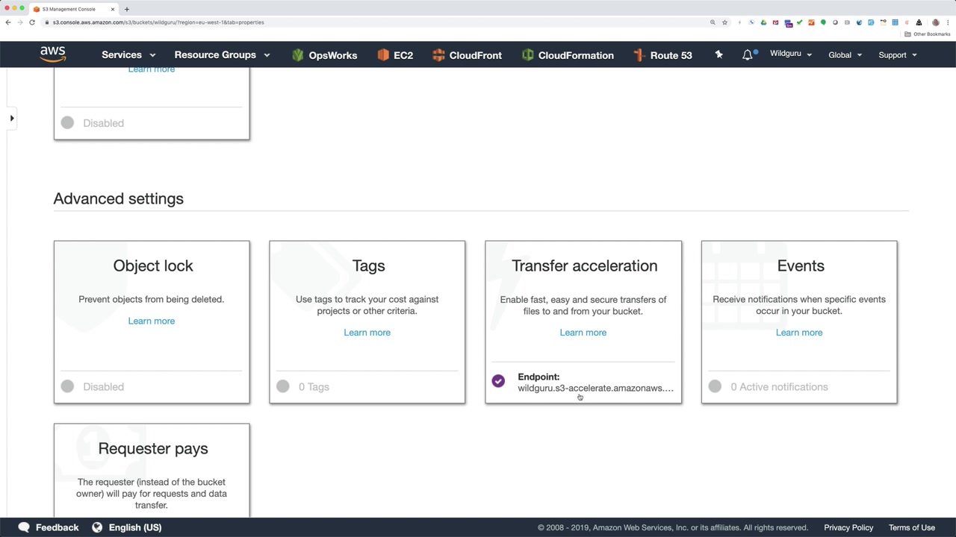Click the browser address bar URL
This screenshot has height=537, width=956.
[x=158, y=22]
